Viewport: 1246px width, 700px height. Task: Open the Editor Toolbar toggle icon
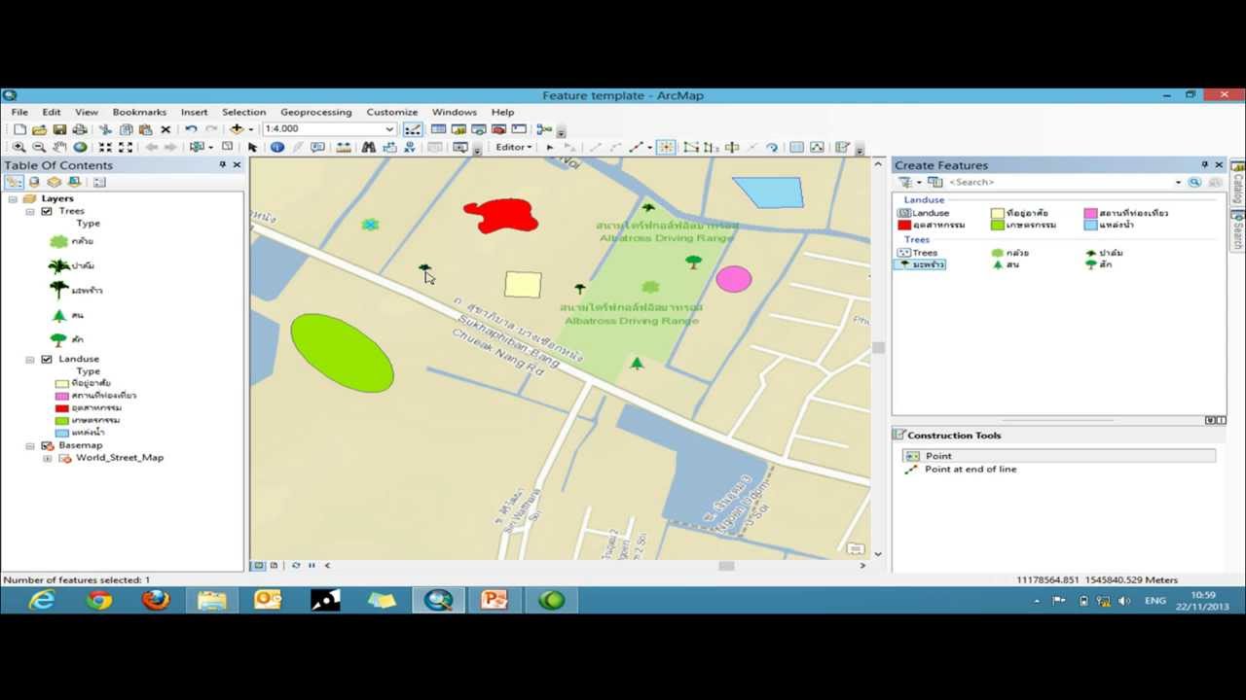(413, 129)
